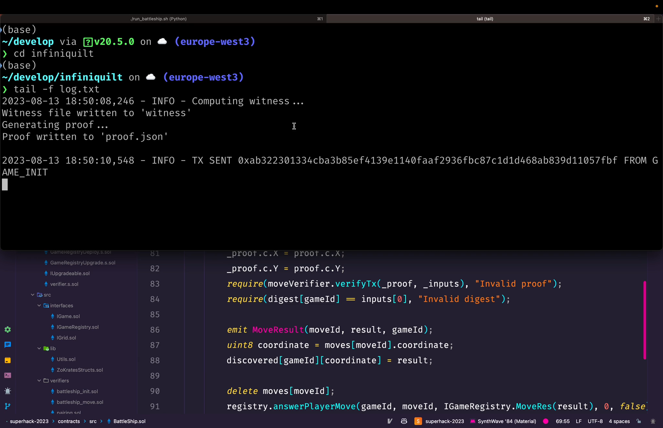
Task: Click line number 90 in the editor gutter
Action: [x=155, y=391]
